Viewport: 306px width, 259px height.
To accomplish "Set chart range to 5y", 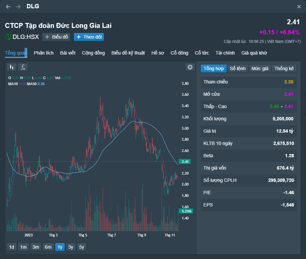I will click(x=82, y=247).
